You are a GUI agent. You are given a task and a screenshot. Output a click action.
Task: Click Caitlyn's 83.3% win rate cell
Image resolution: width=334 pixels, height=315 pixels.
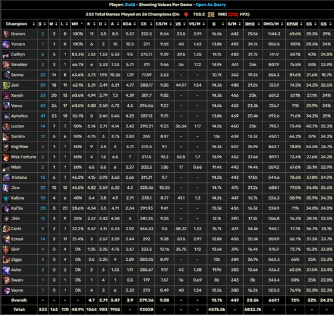coord(77,55)
